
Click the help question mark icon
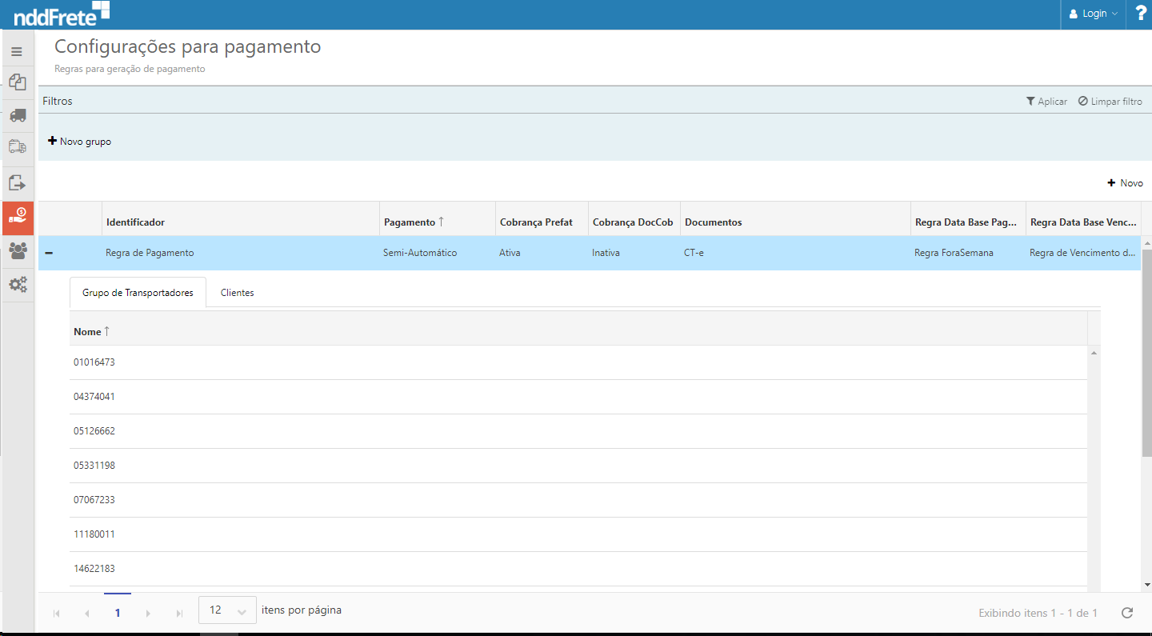pyautogui.click(x=1141, y=14)
